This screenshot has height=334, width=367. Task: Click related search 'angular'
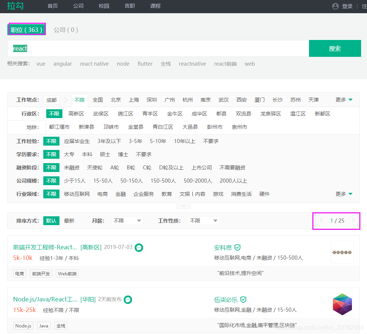click(63, 64)
